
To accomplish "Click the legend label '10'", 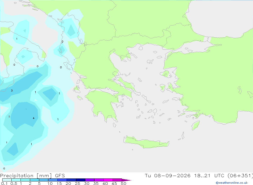I will (x=50, y=183).
